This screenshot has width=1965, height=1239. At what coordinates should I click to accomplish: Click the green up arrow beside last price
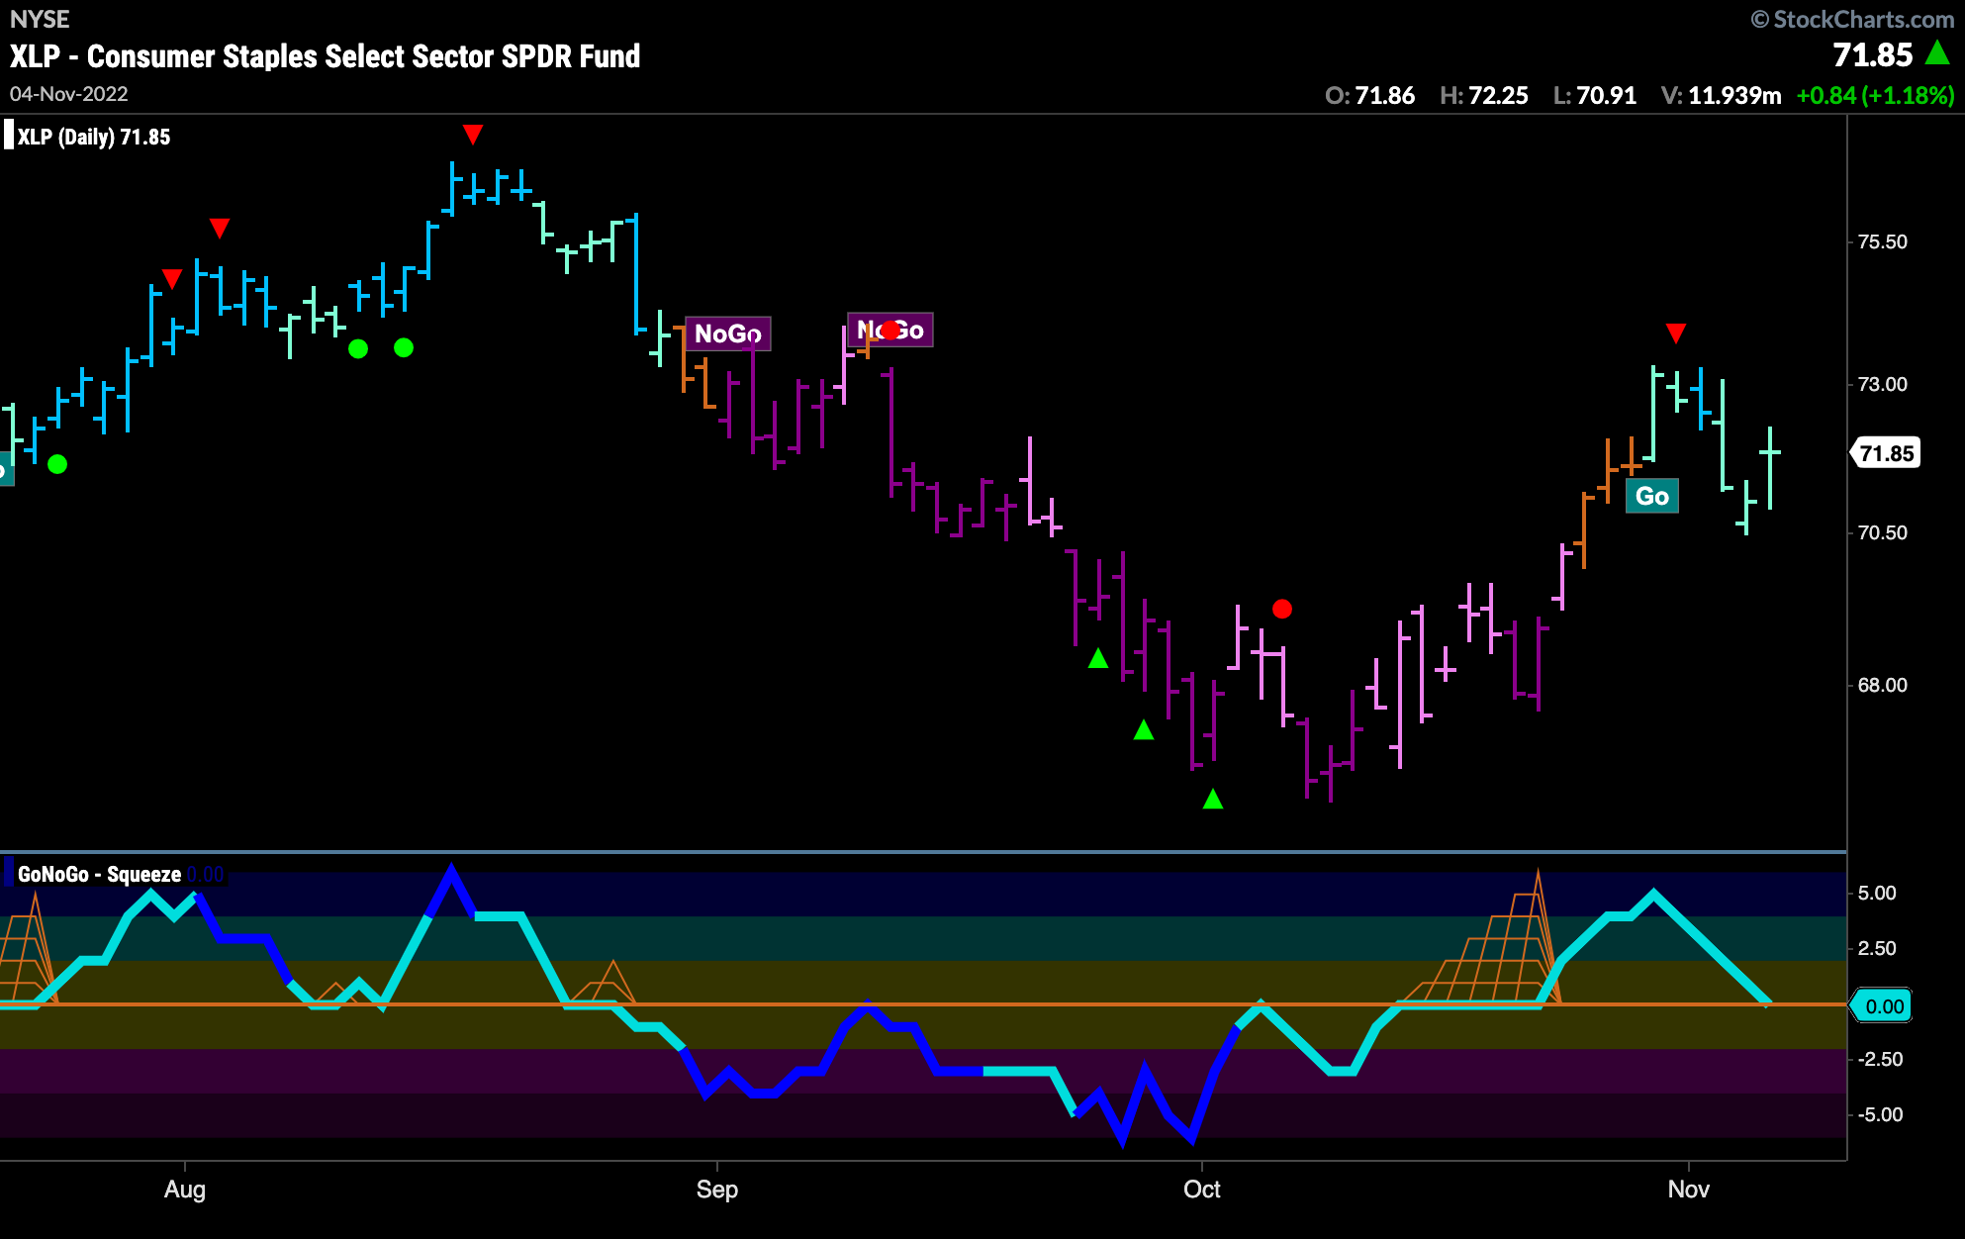pos(1937,53)
